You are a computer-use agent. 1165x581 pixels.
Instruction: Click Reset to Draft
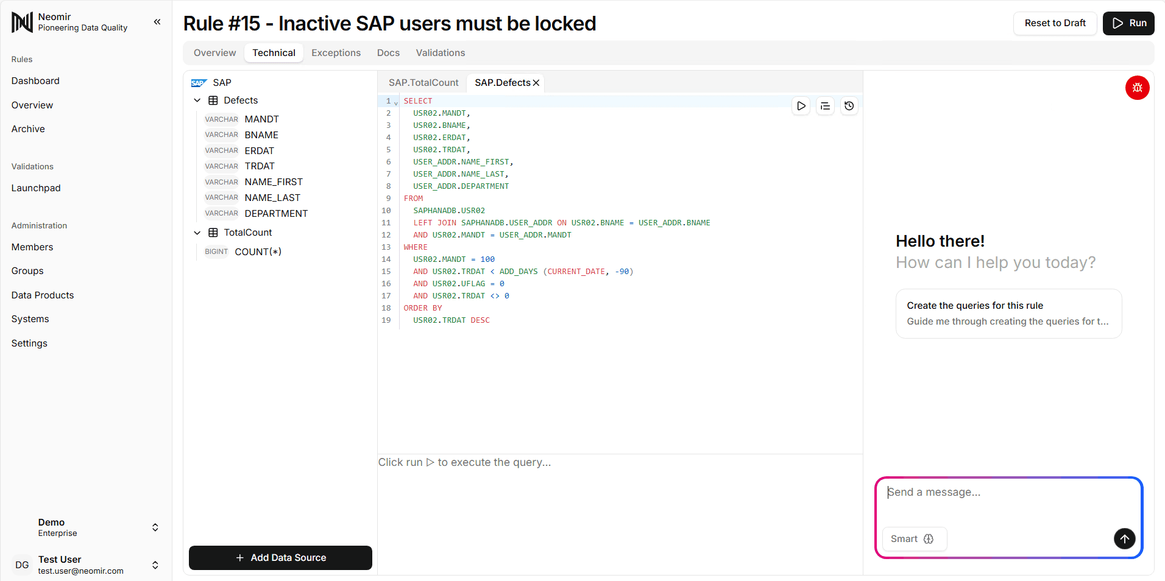pyautogui.click(x=1055, y=23)
